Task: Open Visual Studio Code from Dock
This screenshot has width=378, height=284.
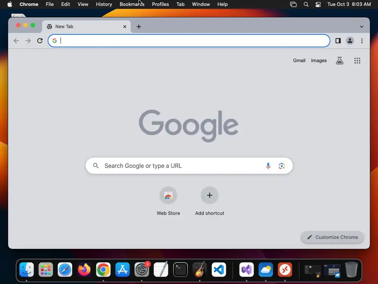Action: (219, 270)
